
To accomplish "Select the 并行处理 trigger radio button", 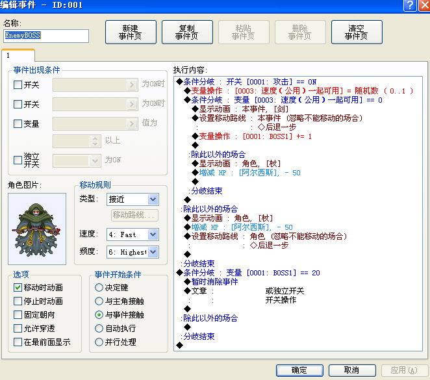I will [x=99, y=342].
